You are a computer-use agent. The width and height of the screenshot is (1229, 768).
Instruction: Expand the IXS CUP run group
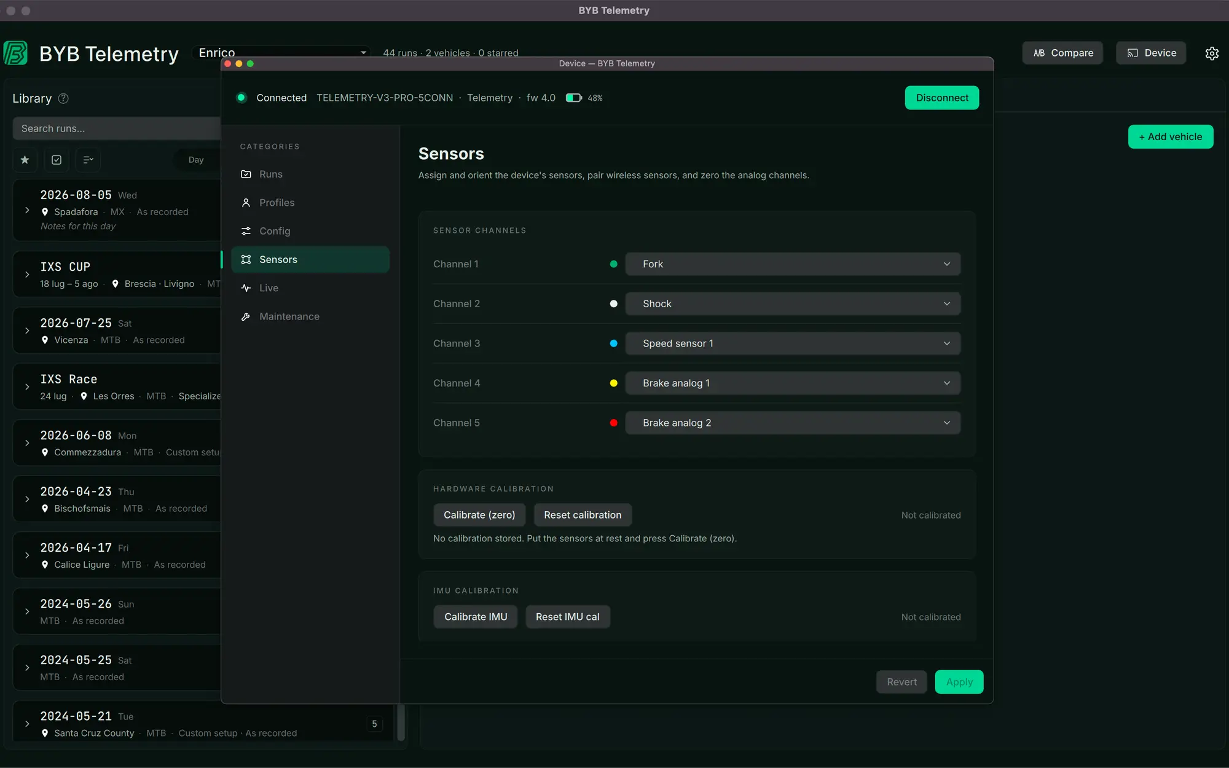[x=27, y=275]
